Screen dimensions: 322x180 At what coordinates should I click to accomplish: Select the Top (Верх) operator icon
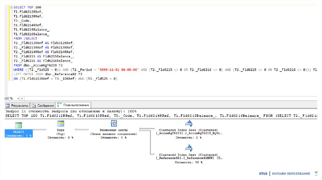pos(60,124)
